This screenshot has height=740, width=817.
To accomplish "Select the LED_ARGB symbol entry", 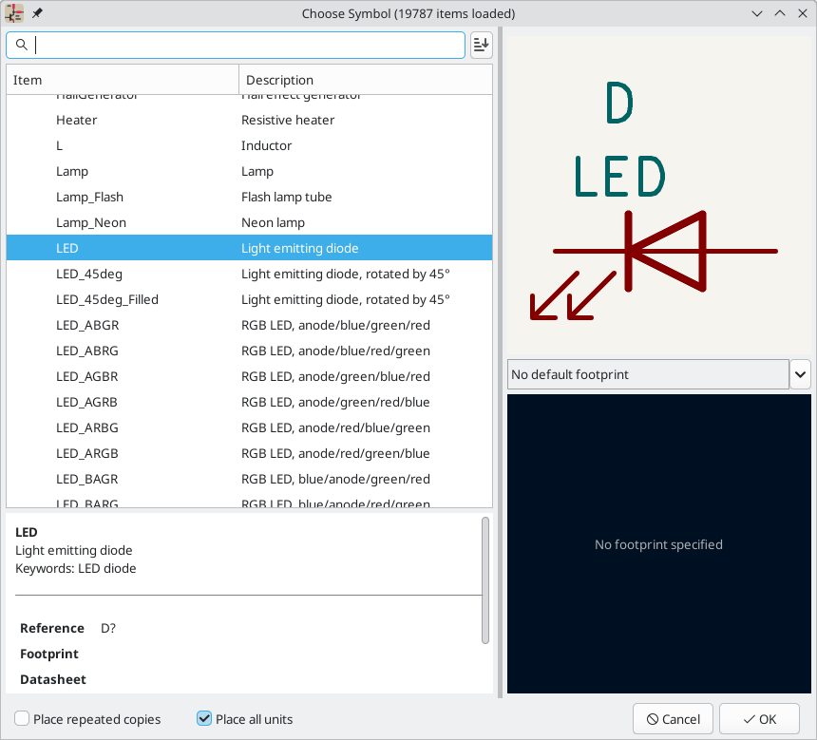I will (87, 453).
